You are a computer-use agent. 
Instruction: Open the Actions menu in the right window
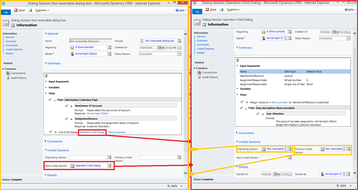(x=233, y=9)
